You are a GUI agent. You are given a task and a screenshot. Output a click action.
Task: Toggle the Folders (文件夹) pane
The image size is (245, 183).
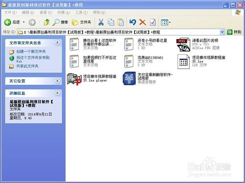pos(81,22)
